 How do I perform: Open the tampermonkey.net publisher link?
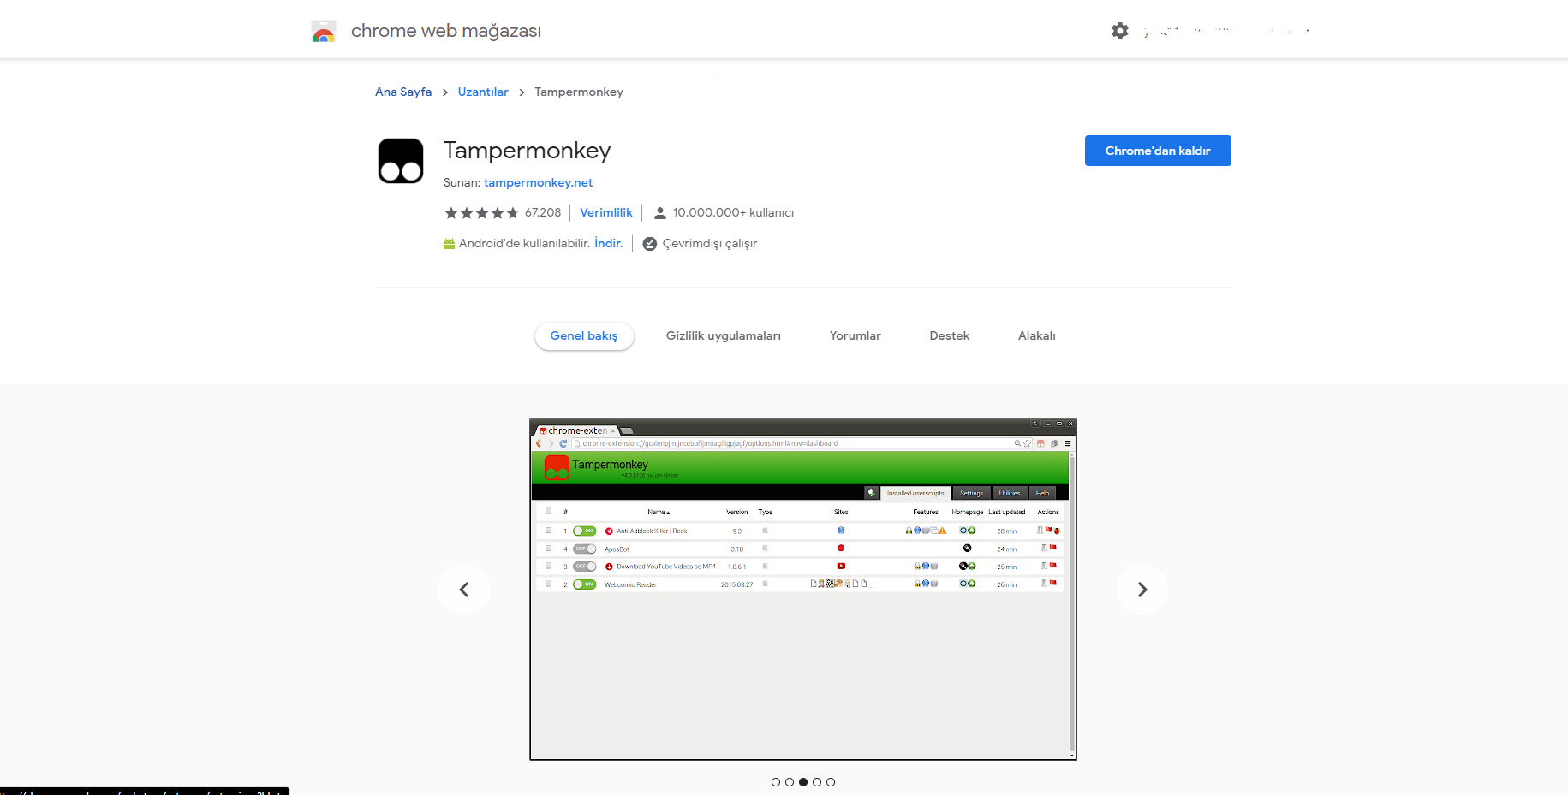point(538,182)
